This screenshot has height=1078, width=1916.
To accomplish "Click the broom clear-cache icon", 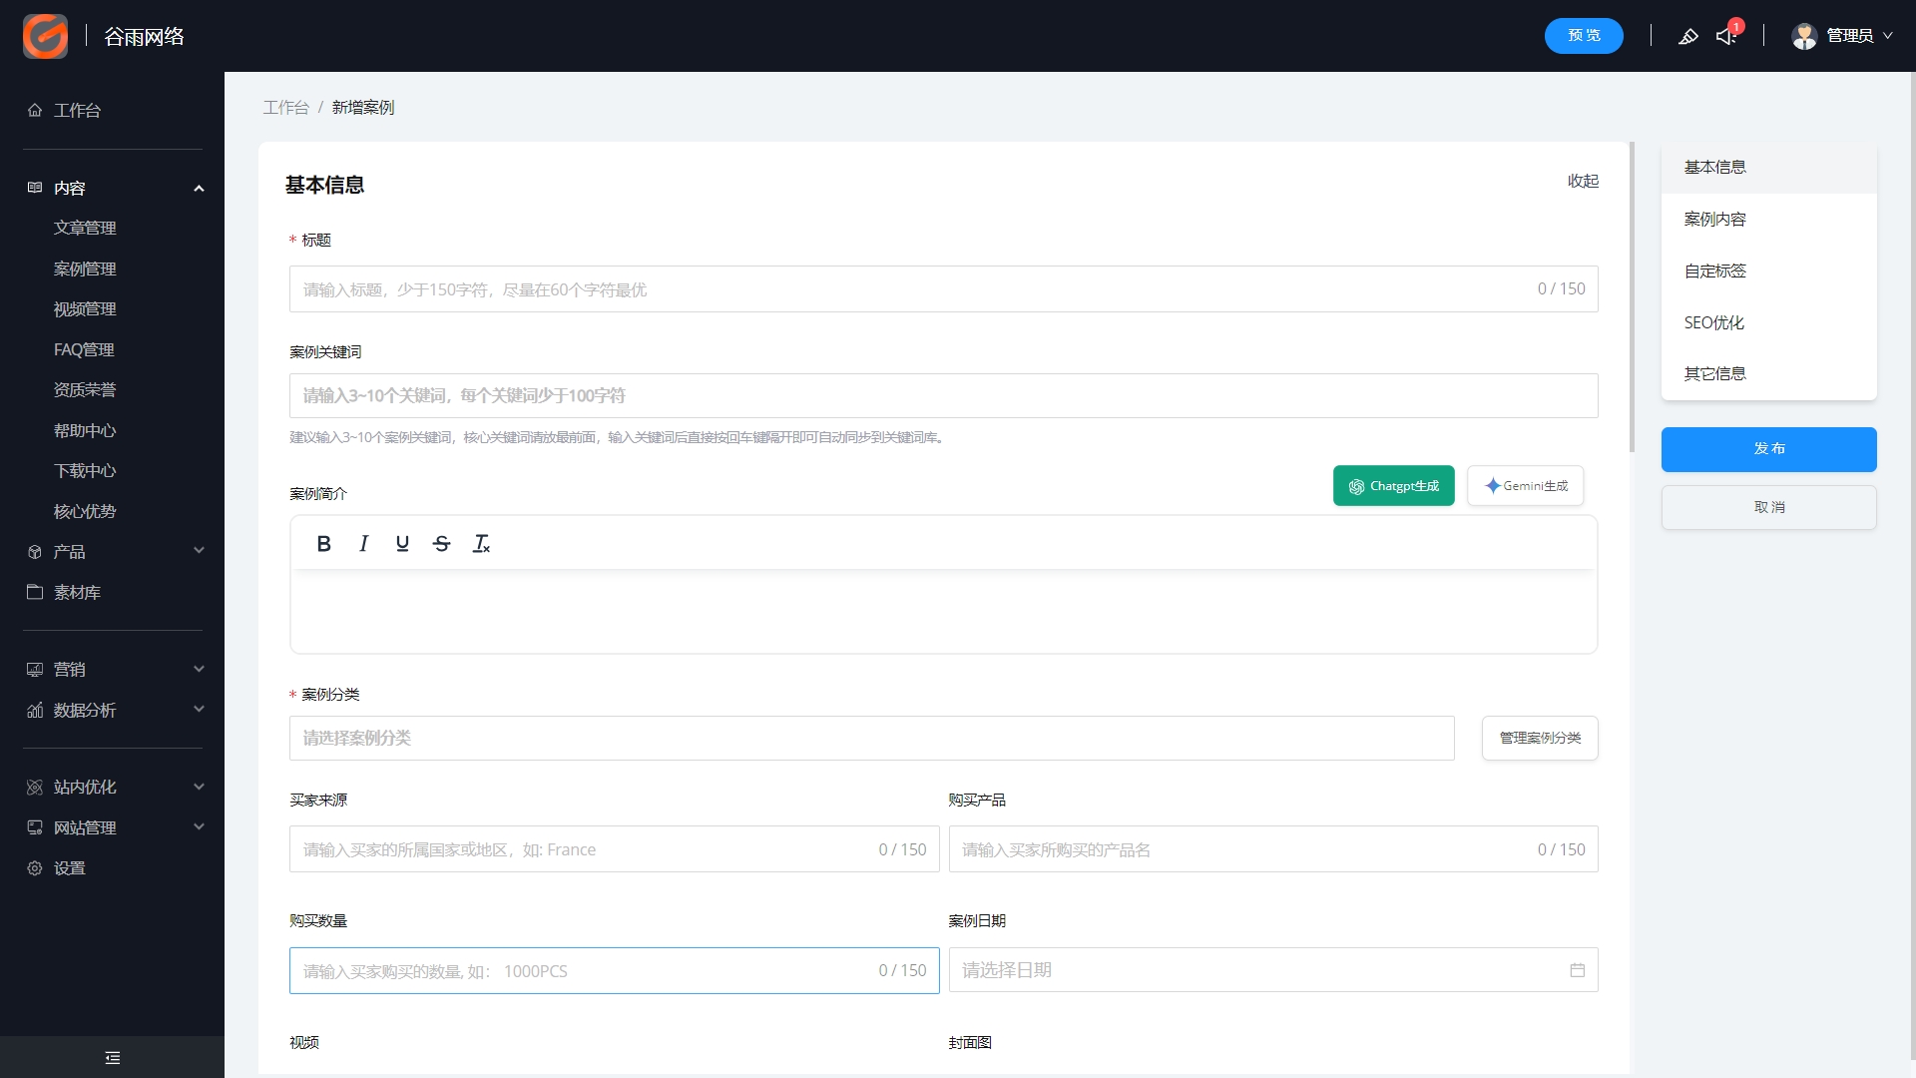I will [x=1687, y=36].
